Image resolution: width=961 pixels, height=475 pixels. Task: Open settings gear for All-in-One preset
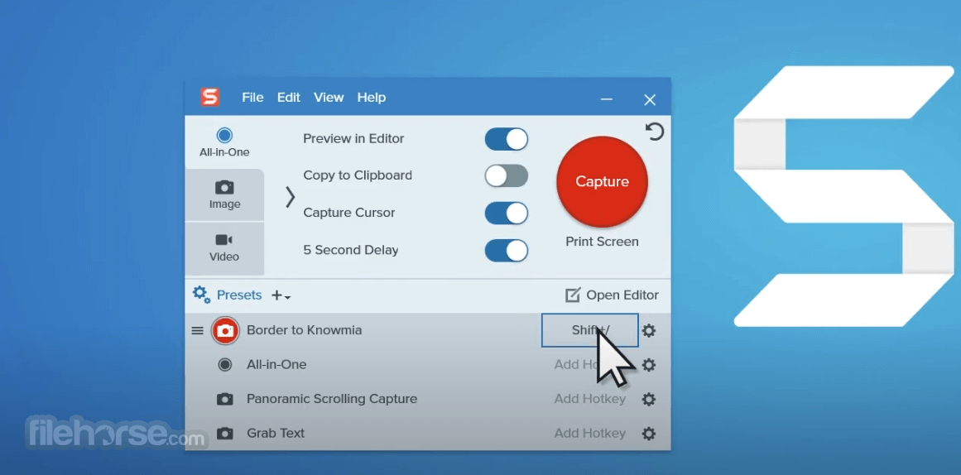tap(648, 365)
